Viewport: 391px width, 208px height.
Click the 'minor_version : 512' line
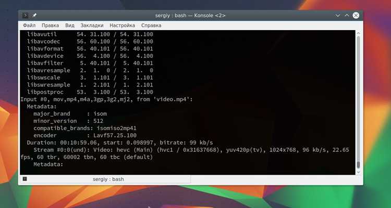click(x=68, y=121)
